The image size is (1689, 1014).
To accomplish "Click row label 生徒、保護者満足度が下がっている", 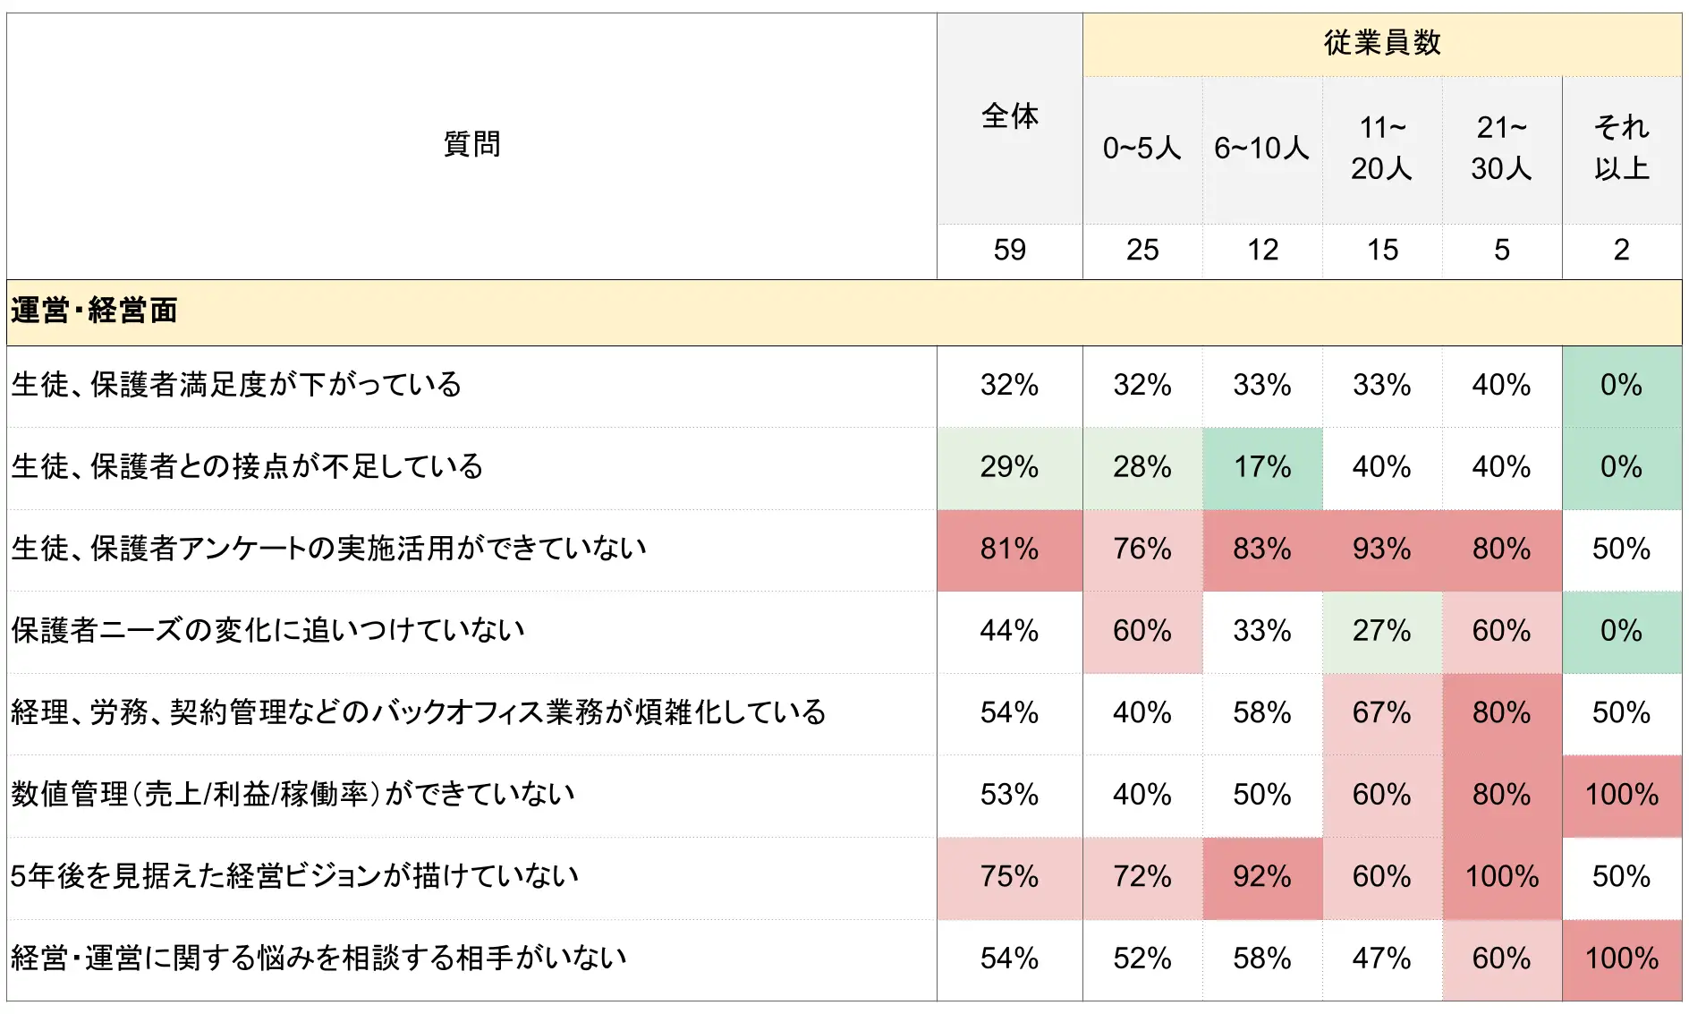I will (x=236, y=385).
